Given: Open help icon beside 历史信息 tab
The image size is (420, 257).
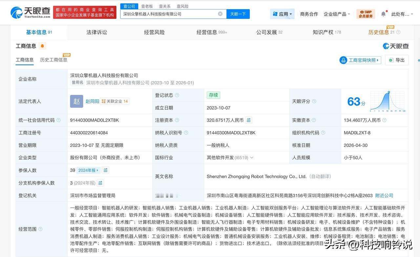Looking at the screenshot, I should 398,32.
